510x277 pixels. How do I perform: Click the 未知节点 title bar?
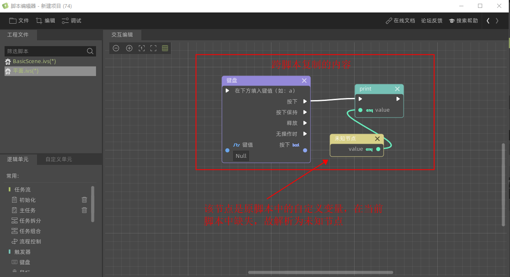(357, 139)
